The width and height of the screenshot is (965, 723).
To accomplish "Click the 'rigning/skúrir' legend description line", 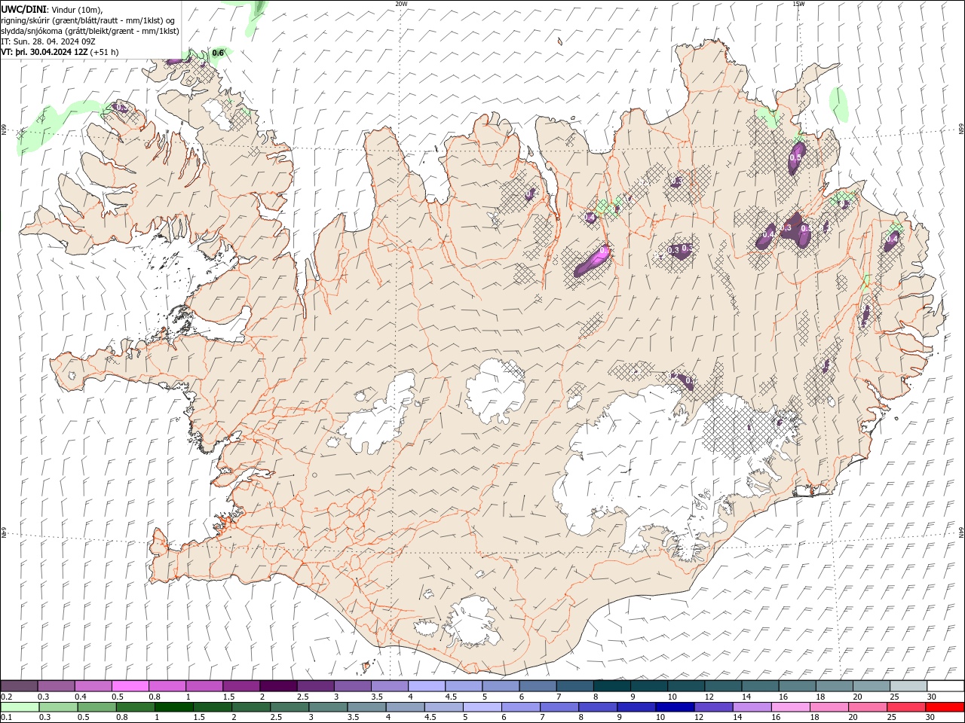I will click(x=89, y=20).
